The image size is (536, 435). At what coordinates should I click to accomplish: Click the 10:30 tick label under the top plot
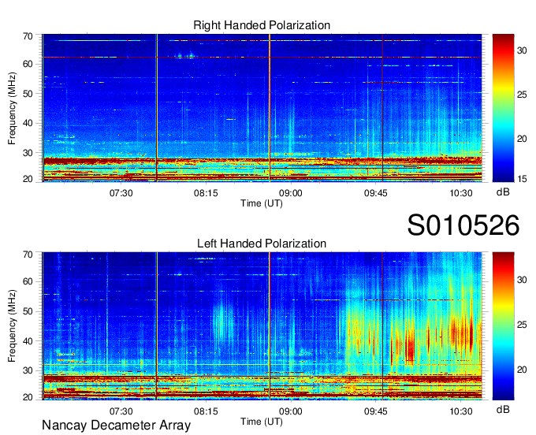pyautogui.click(x=460, y=193)
